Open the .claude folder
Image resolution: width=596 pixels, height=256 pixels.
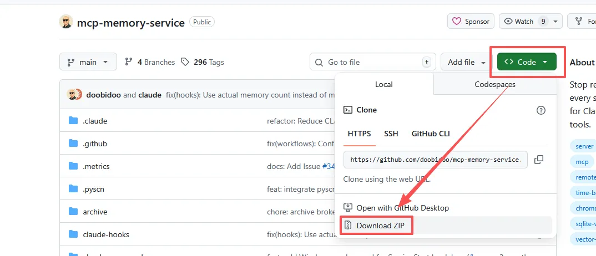[x=95, y=121]
